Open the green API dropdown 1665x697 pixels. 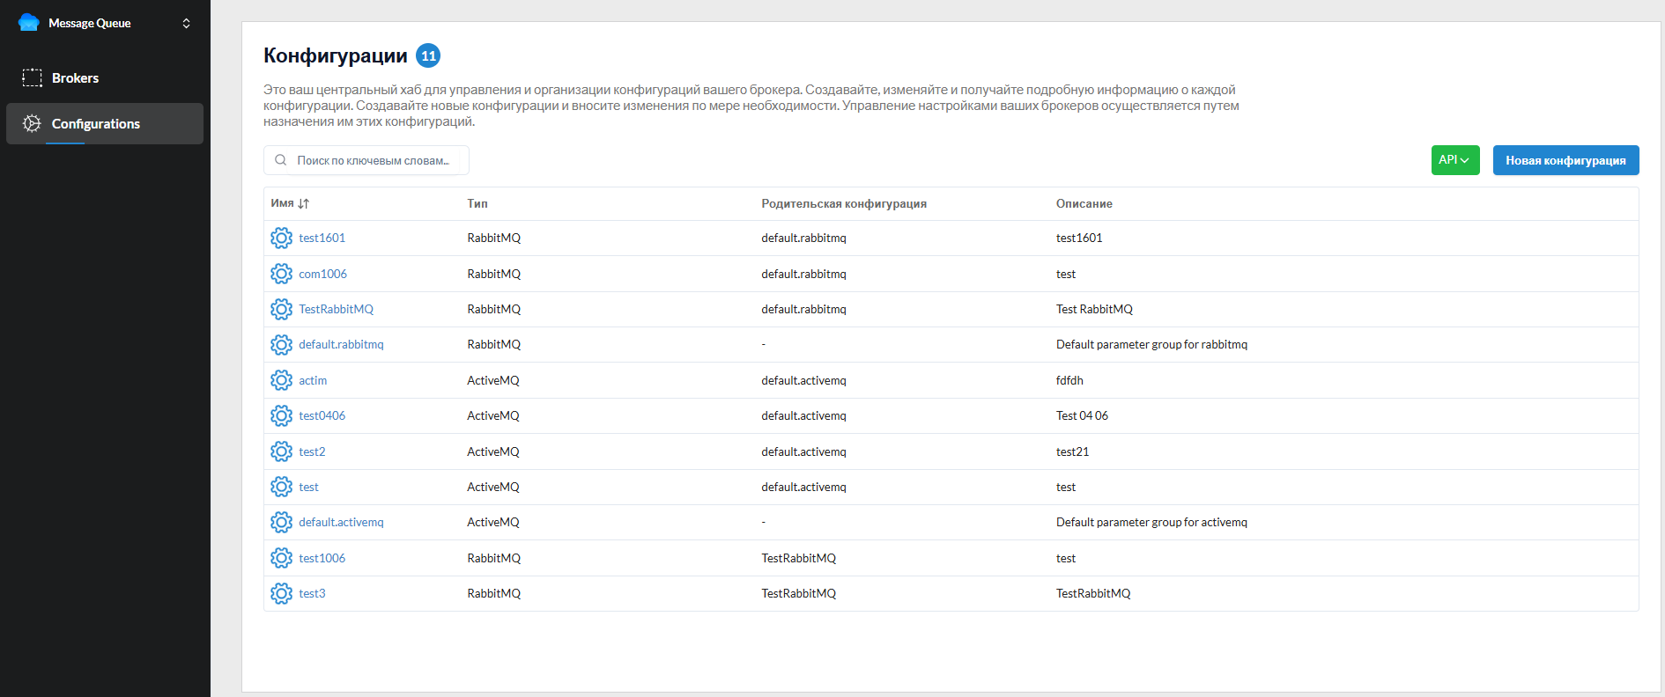point(1455,160)
